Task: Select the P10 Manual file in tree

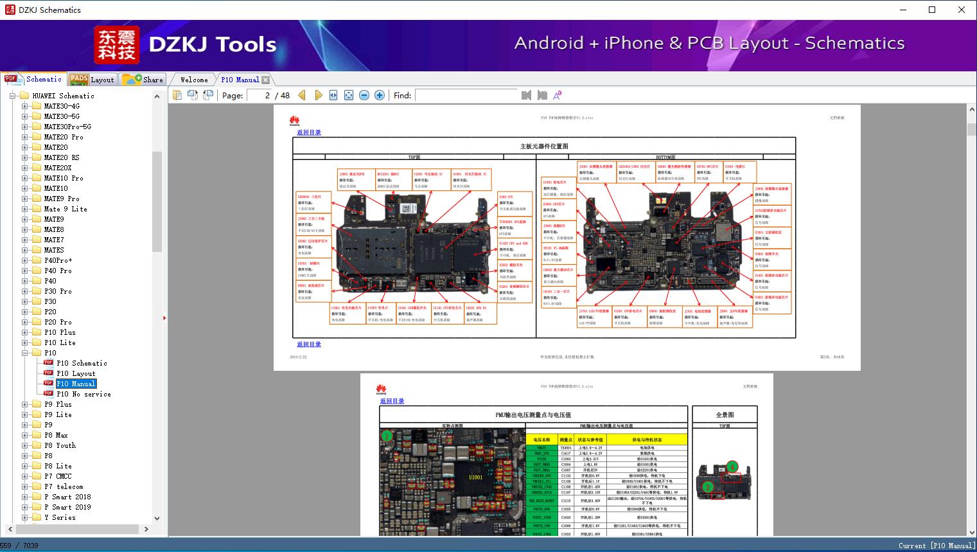Action: tap(76, 384)
